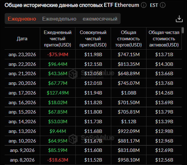This screenshot has height=165, width=187.
Task: Click the $1.12B trading volume value
Action: point(128,122)
